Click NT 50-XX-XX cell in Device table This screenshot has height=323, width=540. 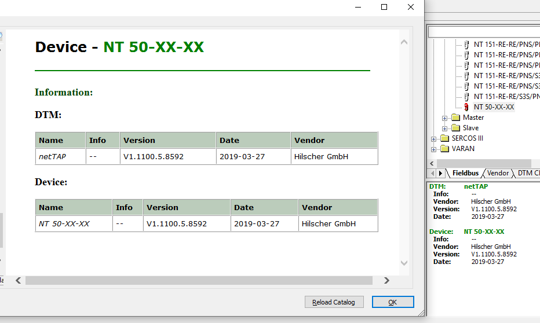74,223
